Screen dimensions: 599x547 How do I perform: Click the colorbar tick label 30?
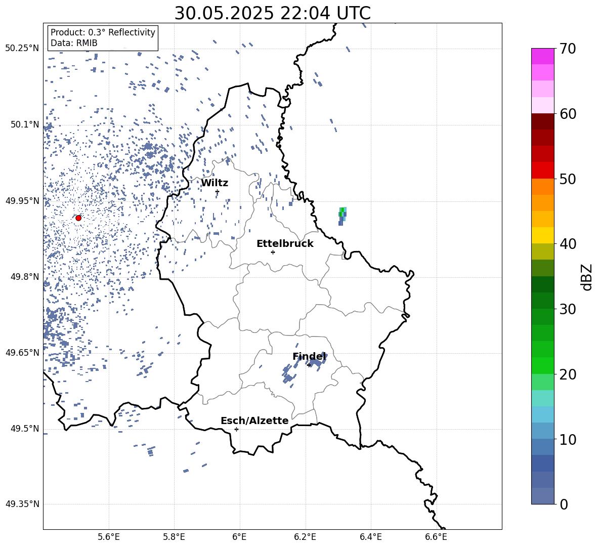click(x=568, y=309)
